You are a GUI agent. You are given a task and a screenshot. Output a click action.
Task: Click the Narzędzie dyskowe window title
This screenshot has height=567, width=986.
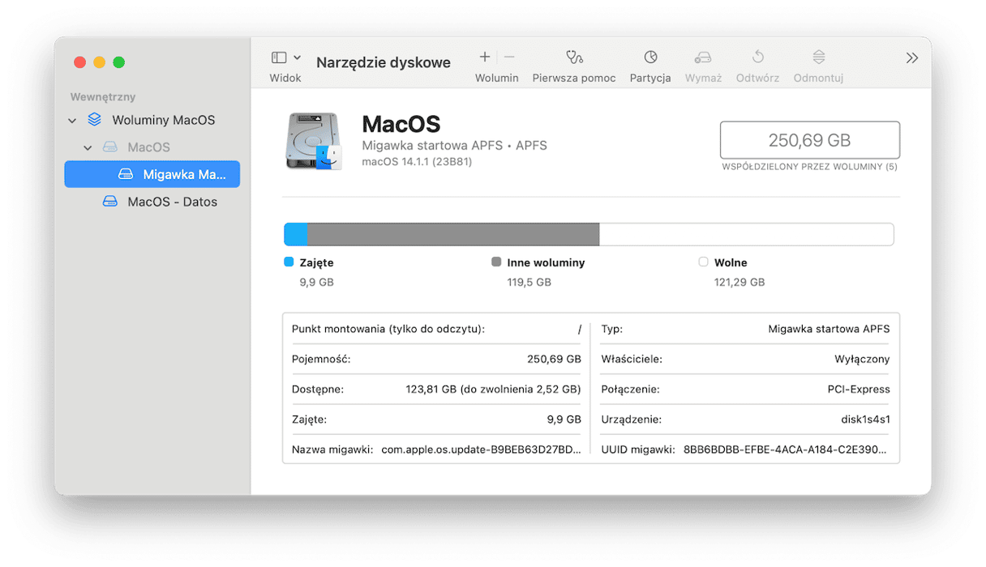pyautogui.click(x=384, y=62)
